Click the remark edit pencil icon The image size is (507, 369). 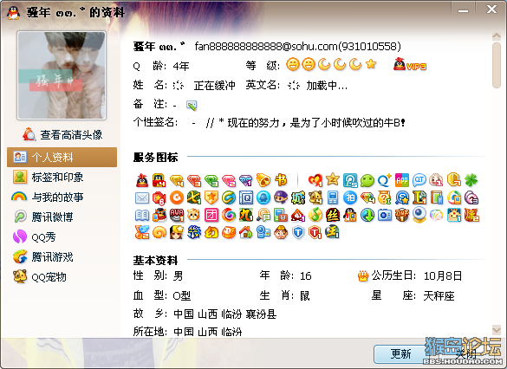click(192, 106)
